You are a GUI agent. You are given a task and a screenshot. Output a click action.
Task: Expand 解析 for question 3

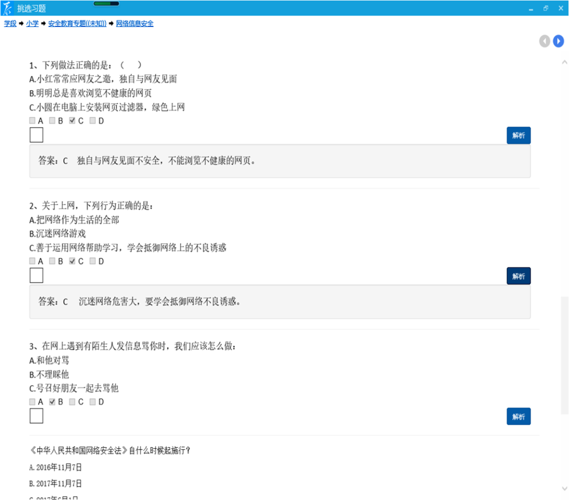(518, 417)
